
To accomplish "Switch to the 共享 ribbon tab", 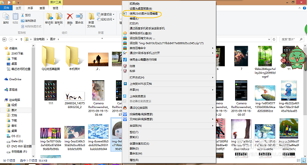I will [x=31, y=8].
